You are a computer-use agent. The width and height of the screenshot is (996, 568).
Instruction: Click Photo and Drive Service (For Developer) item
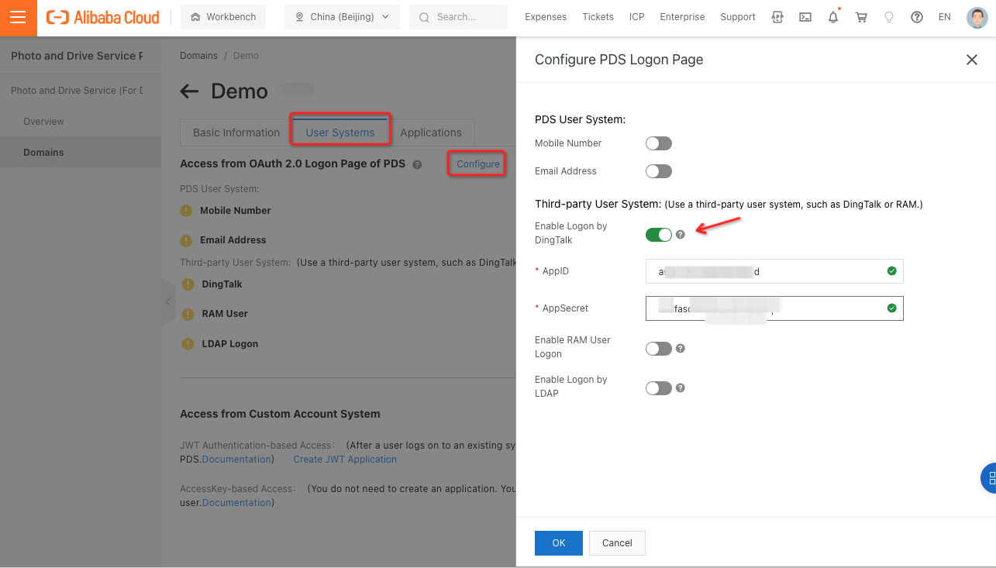pos(77,91)
